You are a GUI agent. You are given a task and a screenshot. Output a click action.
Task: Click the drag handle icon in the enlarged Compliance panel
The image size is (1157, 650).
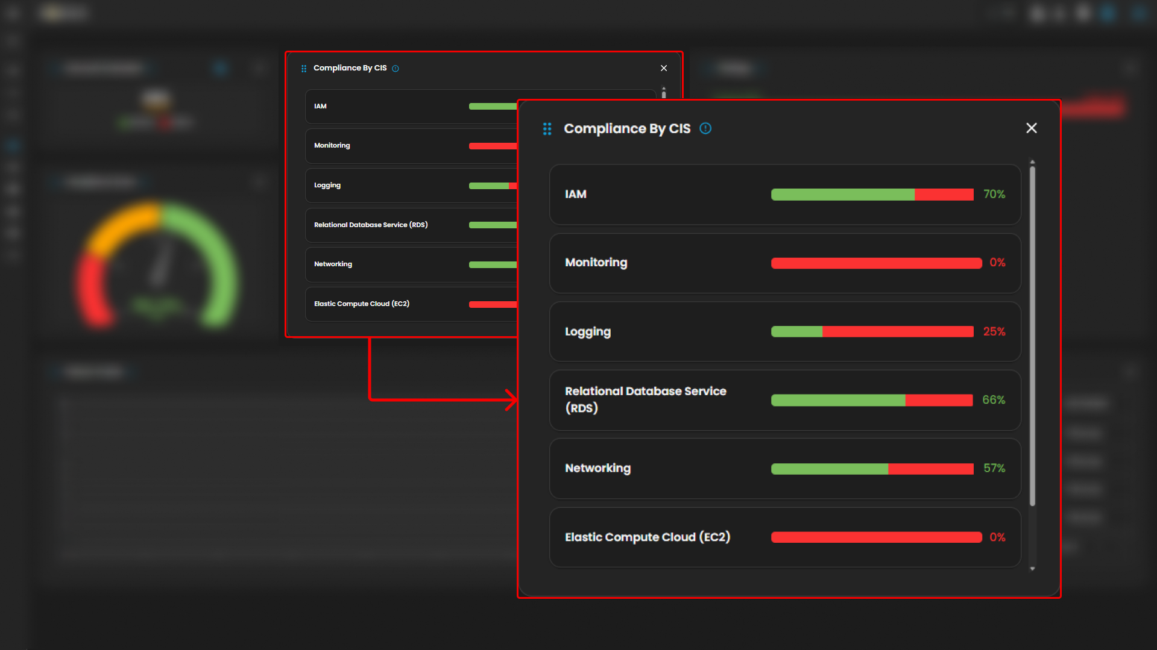click(547, 129)
